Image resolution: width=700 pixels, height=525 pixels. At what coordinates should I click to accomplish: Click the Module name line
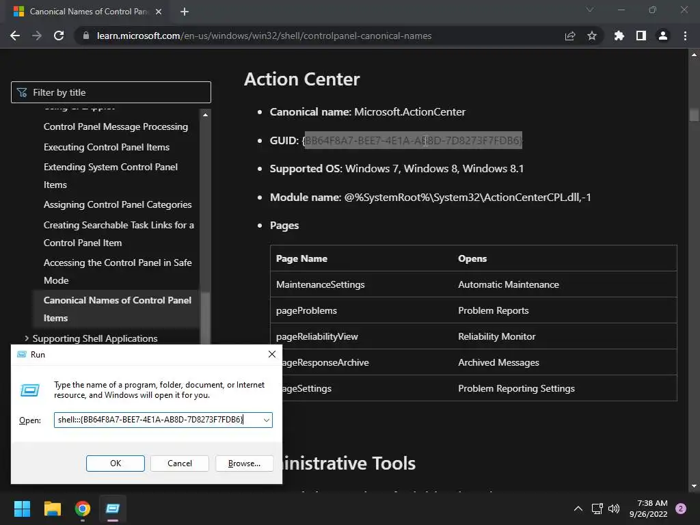point(431,198)
